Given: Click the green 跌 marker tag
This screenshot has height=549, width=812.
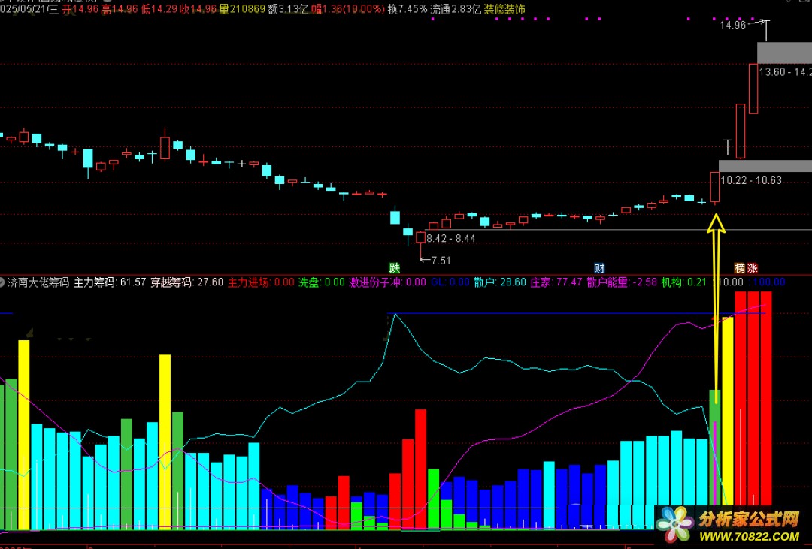Looking at the screenshot, I should click(x=395, y=268).
